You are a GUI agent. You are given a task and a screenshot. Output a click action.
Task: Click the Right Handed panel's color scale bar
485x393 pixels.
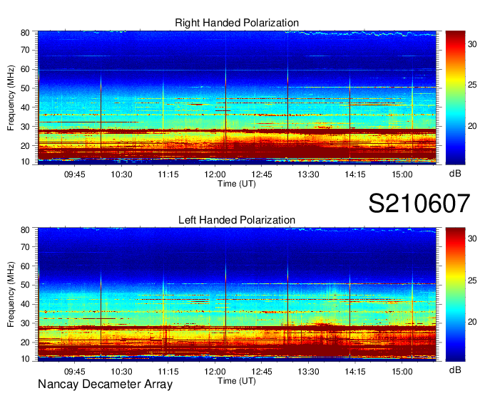pos(455,98)
